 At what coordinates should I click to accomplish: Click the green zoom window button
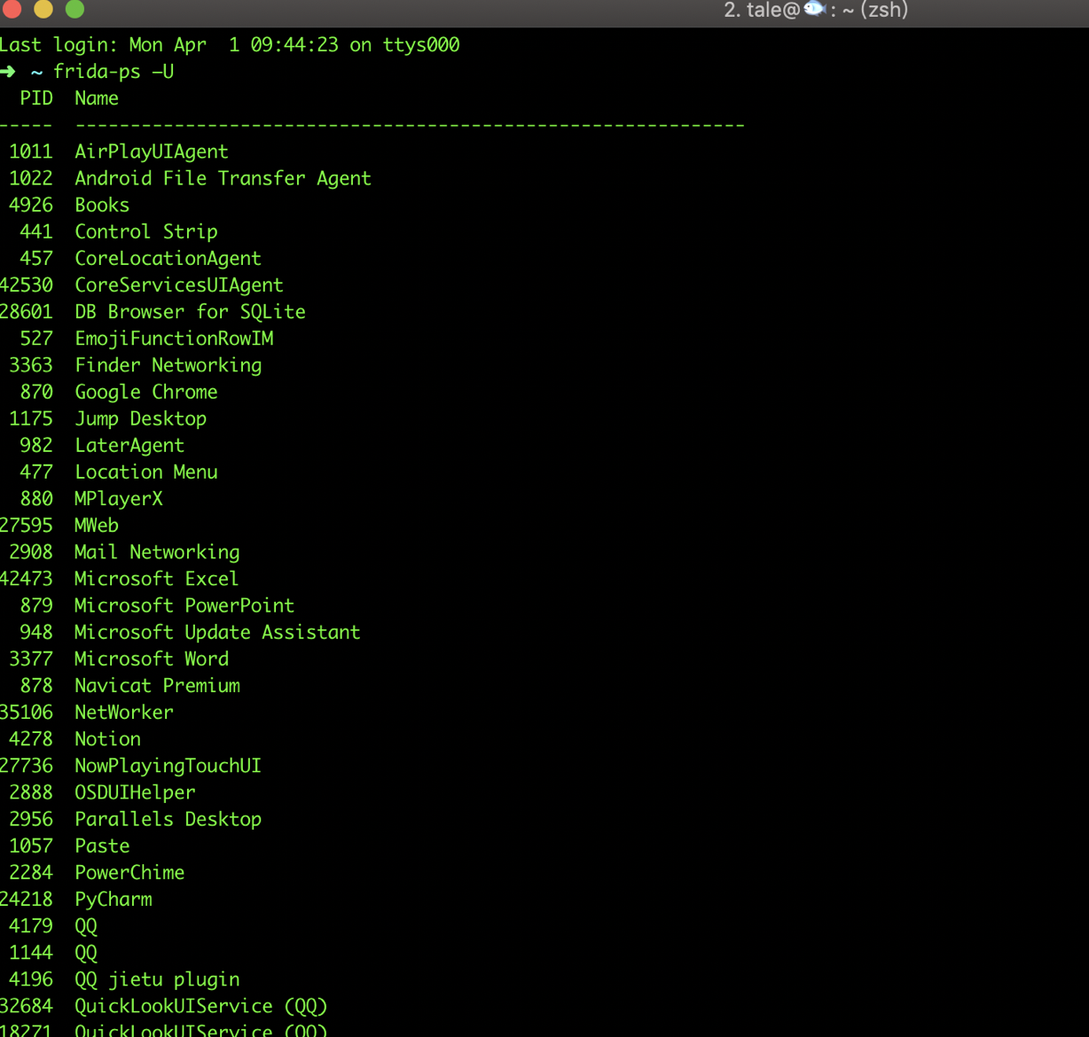(75, 9)
